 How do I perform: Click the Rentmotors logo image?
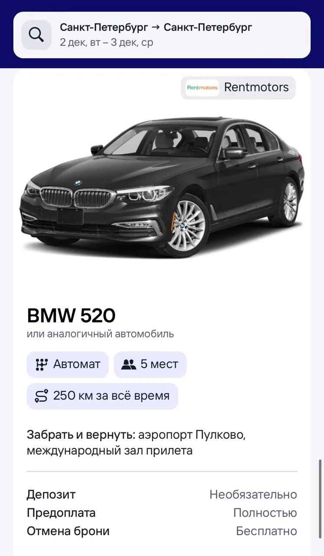click(x=202, y=87)
